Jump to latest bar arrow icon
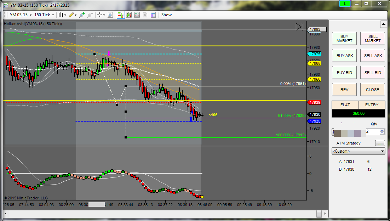 tap(299, 27)
